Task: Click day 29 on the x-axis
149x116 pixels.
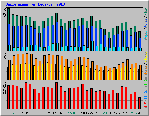Action: tap(131, 113)
